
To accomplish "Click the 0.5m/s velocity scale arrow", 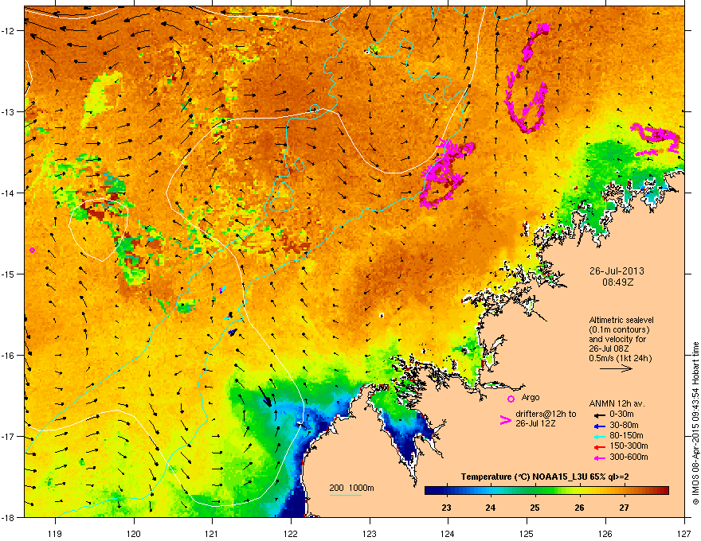I will tap(616, 368).
